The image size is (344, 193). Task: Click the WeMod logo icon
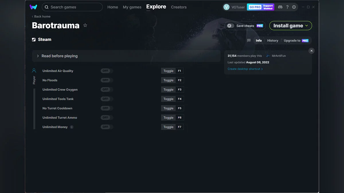pos(33,7)
